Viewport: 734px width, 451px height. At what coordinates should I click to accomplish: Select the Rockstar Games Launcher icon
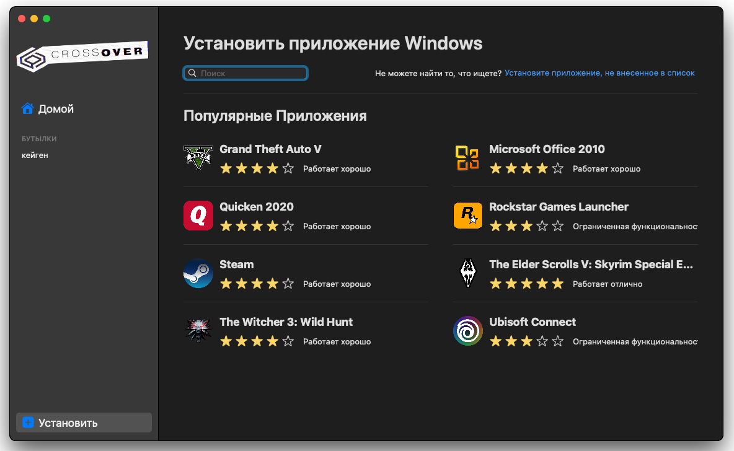click(x=468, y=215)
